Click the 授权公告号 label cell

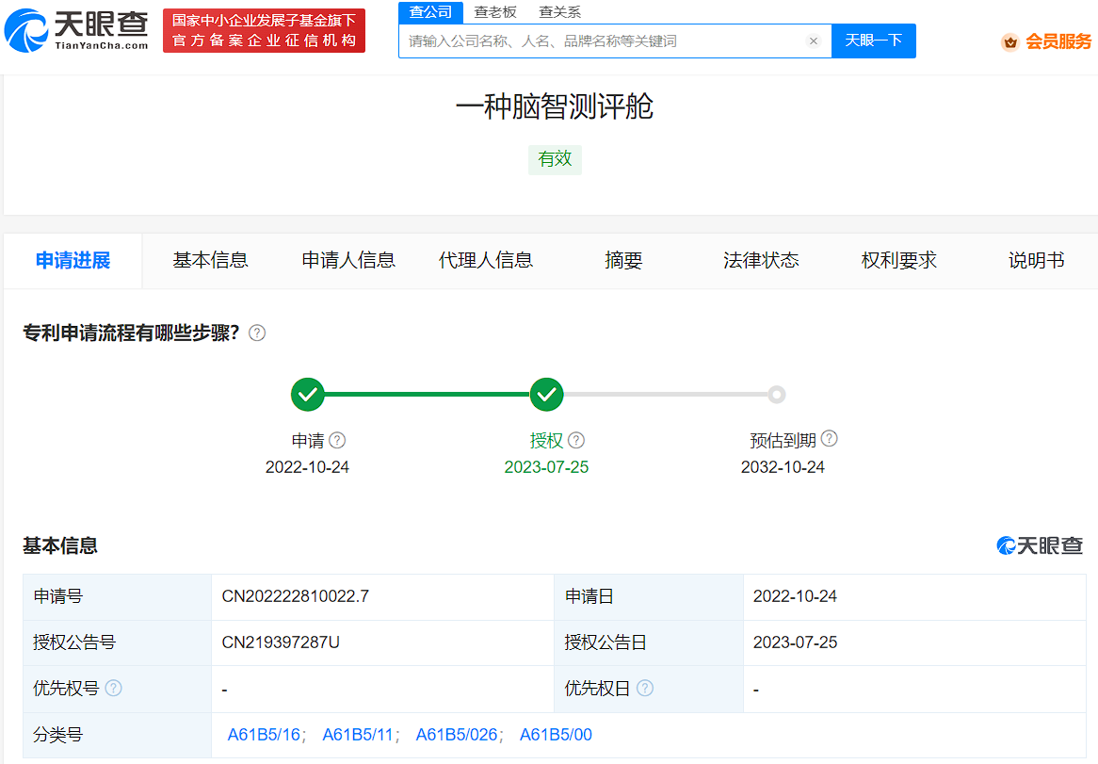(x=117, y=642)
